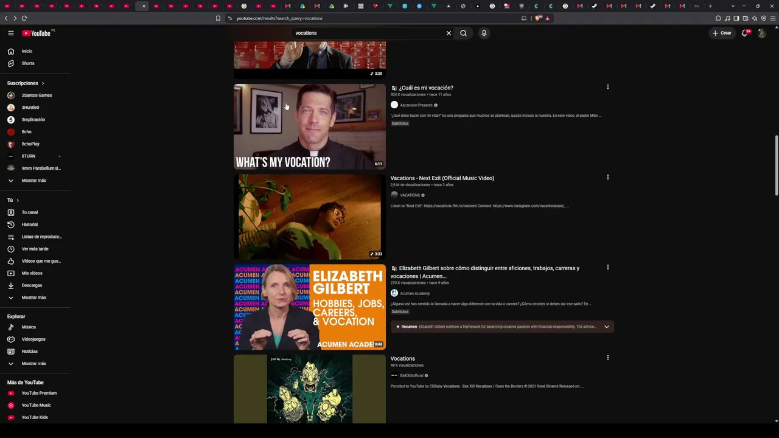Play the What's My Vocation thumbnail
Image resolution: width=779 pixels, height=438 pixels.
pos(310,127)
